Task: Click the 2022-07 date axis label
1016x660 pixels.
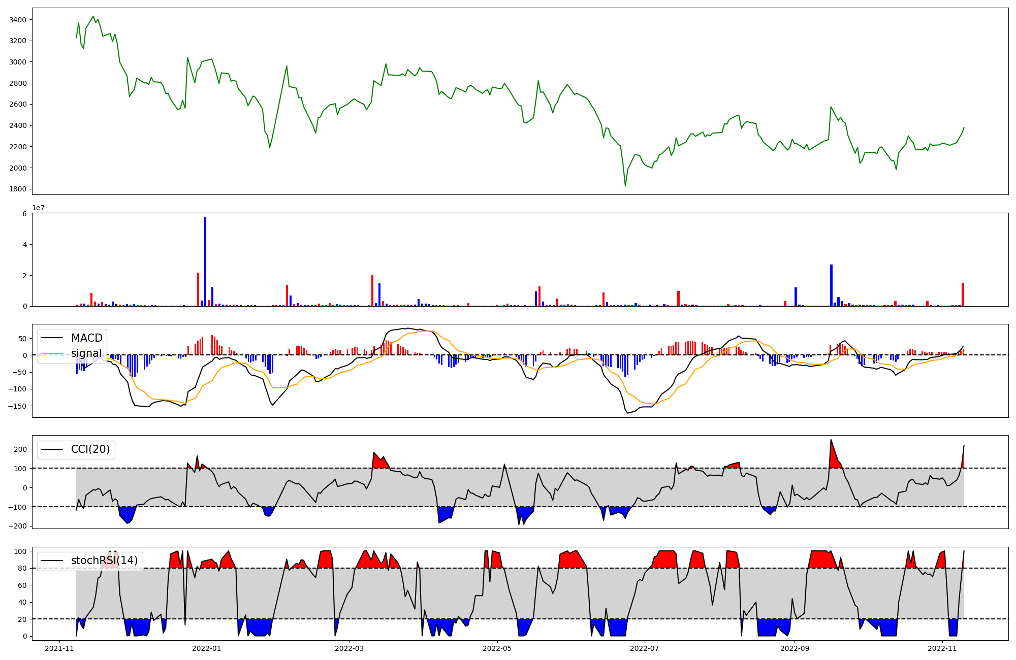Action: tap(644, 648)
